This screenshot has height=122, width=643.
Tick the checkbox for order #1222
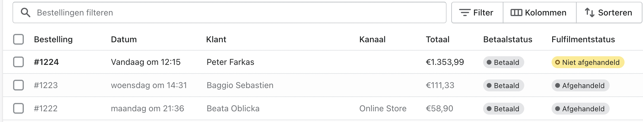pyautogui.click(x=18, y=108)
